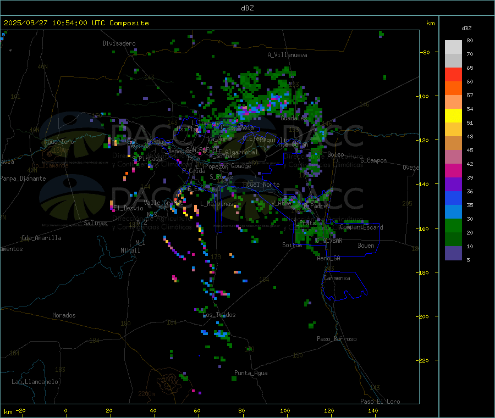Viewport: 495px width, 418px height.
Task: Click the Bowen map label
Action: point(366,246)
